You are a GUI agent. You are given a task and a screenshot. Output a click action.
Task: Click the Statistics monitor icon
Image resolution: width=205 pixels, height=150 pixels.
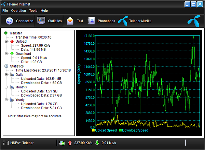(x=41, y=21)
